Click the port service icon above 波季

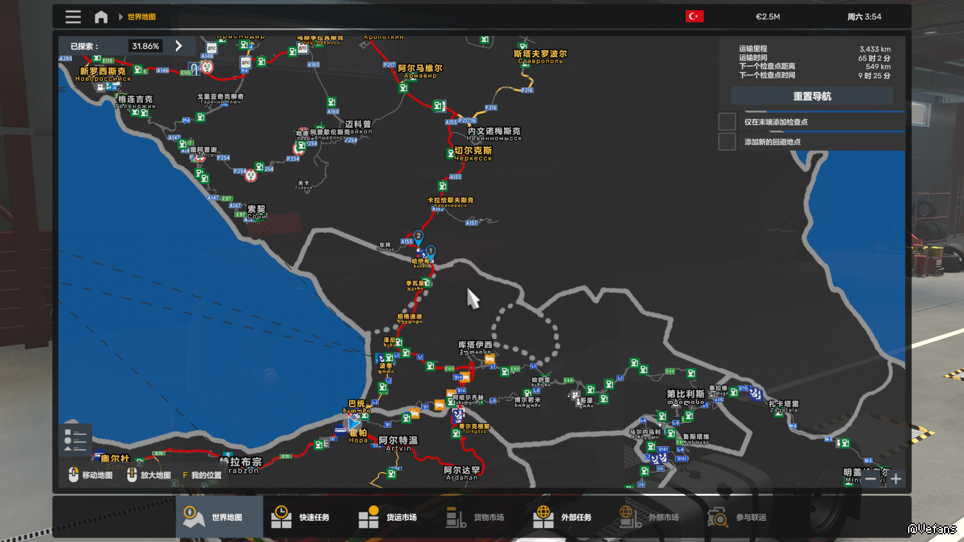381,358
